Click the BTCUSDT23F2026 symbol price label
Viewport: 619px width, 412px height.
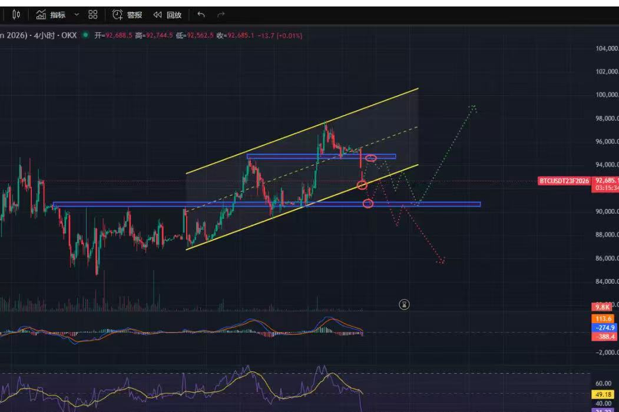click(564, 181)
